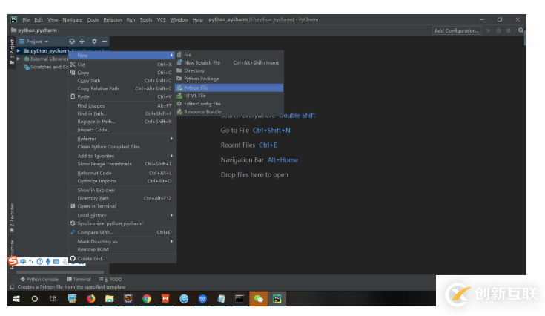
Task: Expand the External Libraries tree node
Action: (19, 59)
